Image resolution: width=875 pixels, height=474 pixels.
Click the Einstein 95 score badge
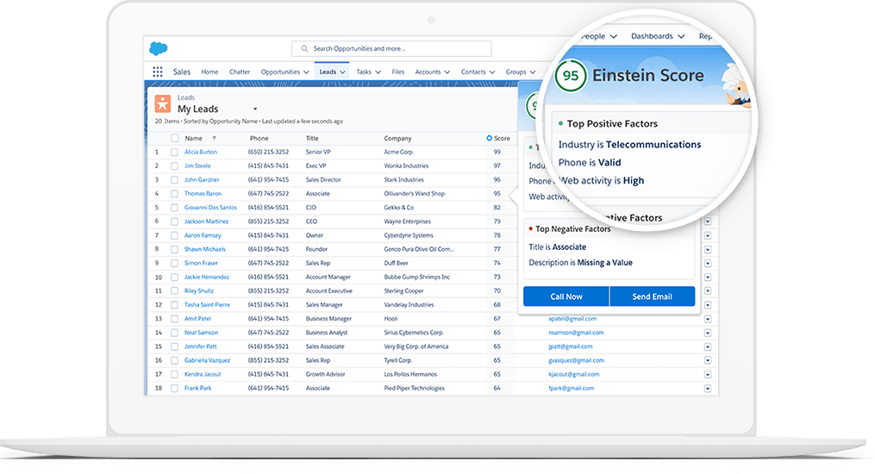571,75
